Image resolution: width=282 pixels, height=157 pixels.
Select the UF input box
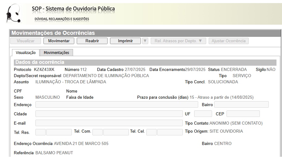(x=203, y=114)
